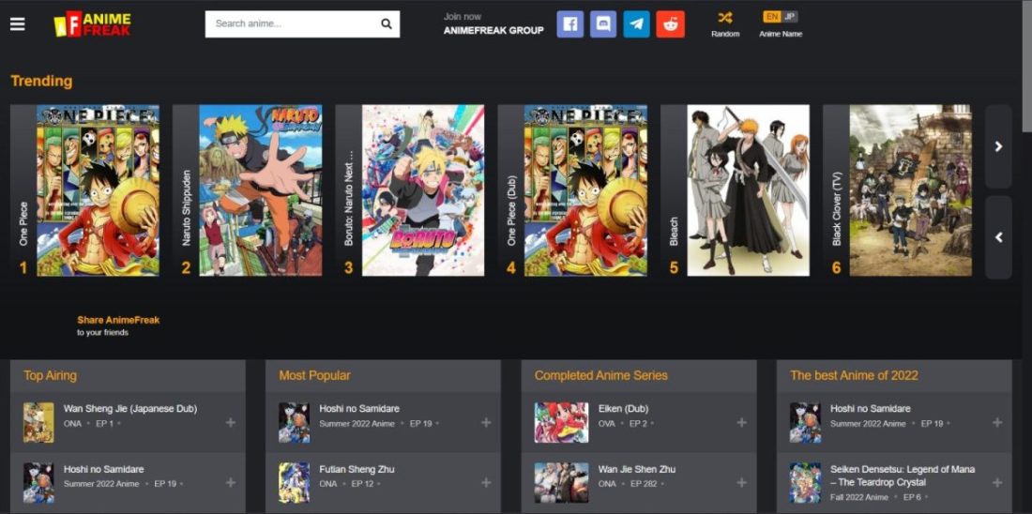Add Seiken Densetsu Legend of Mana plus

point(997,483)
